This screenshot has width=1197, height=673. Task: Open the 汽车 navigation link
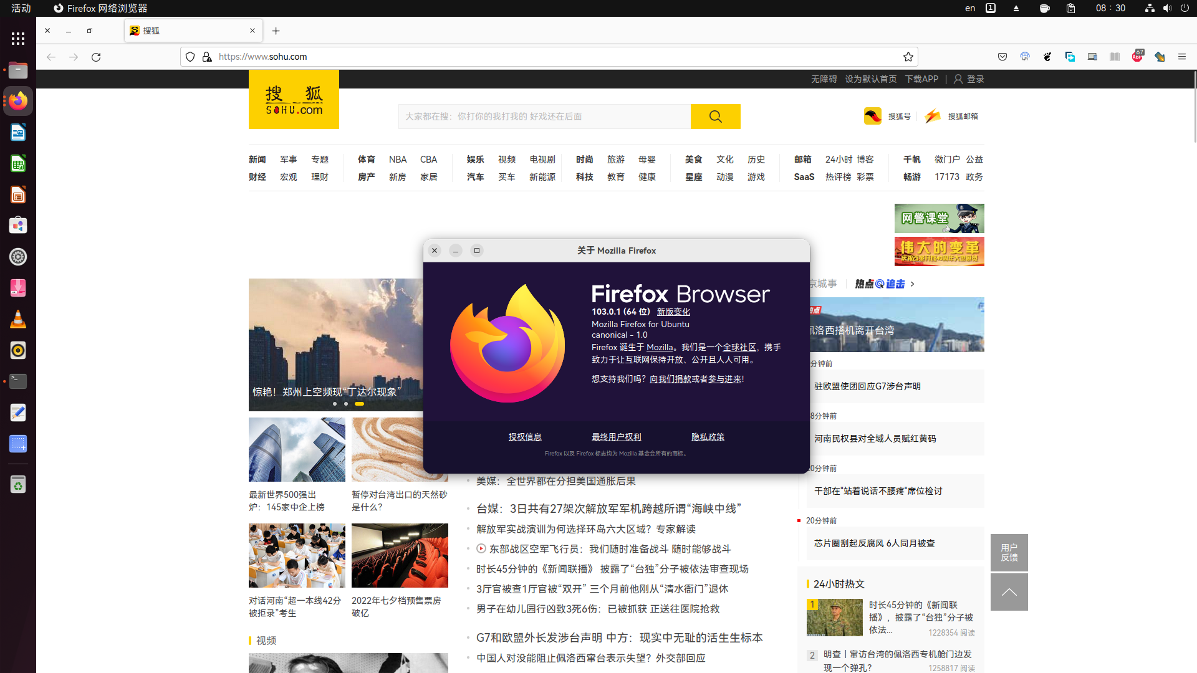(476, 177)
